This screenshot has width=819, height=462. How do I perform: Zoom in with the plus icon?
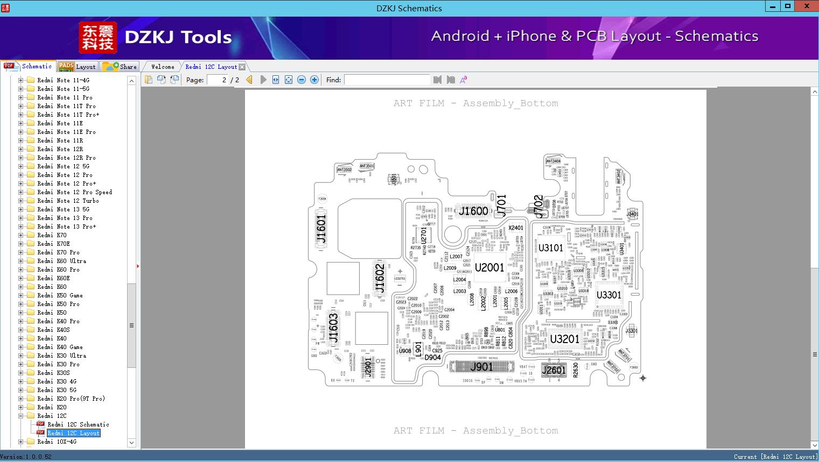pyautogui.click(x=314, y=80)
